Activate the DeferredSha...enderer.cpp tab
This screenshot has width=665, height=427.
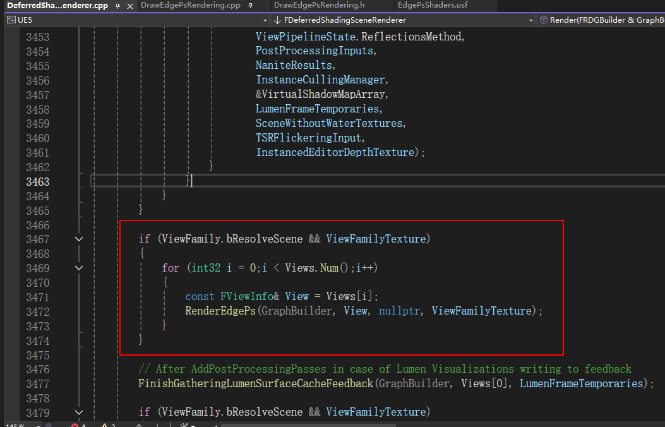[x=57, y=5]
